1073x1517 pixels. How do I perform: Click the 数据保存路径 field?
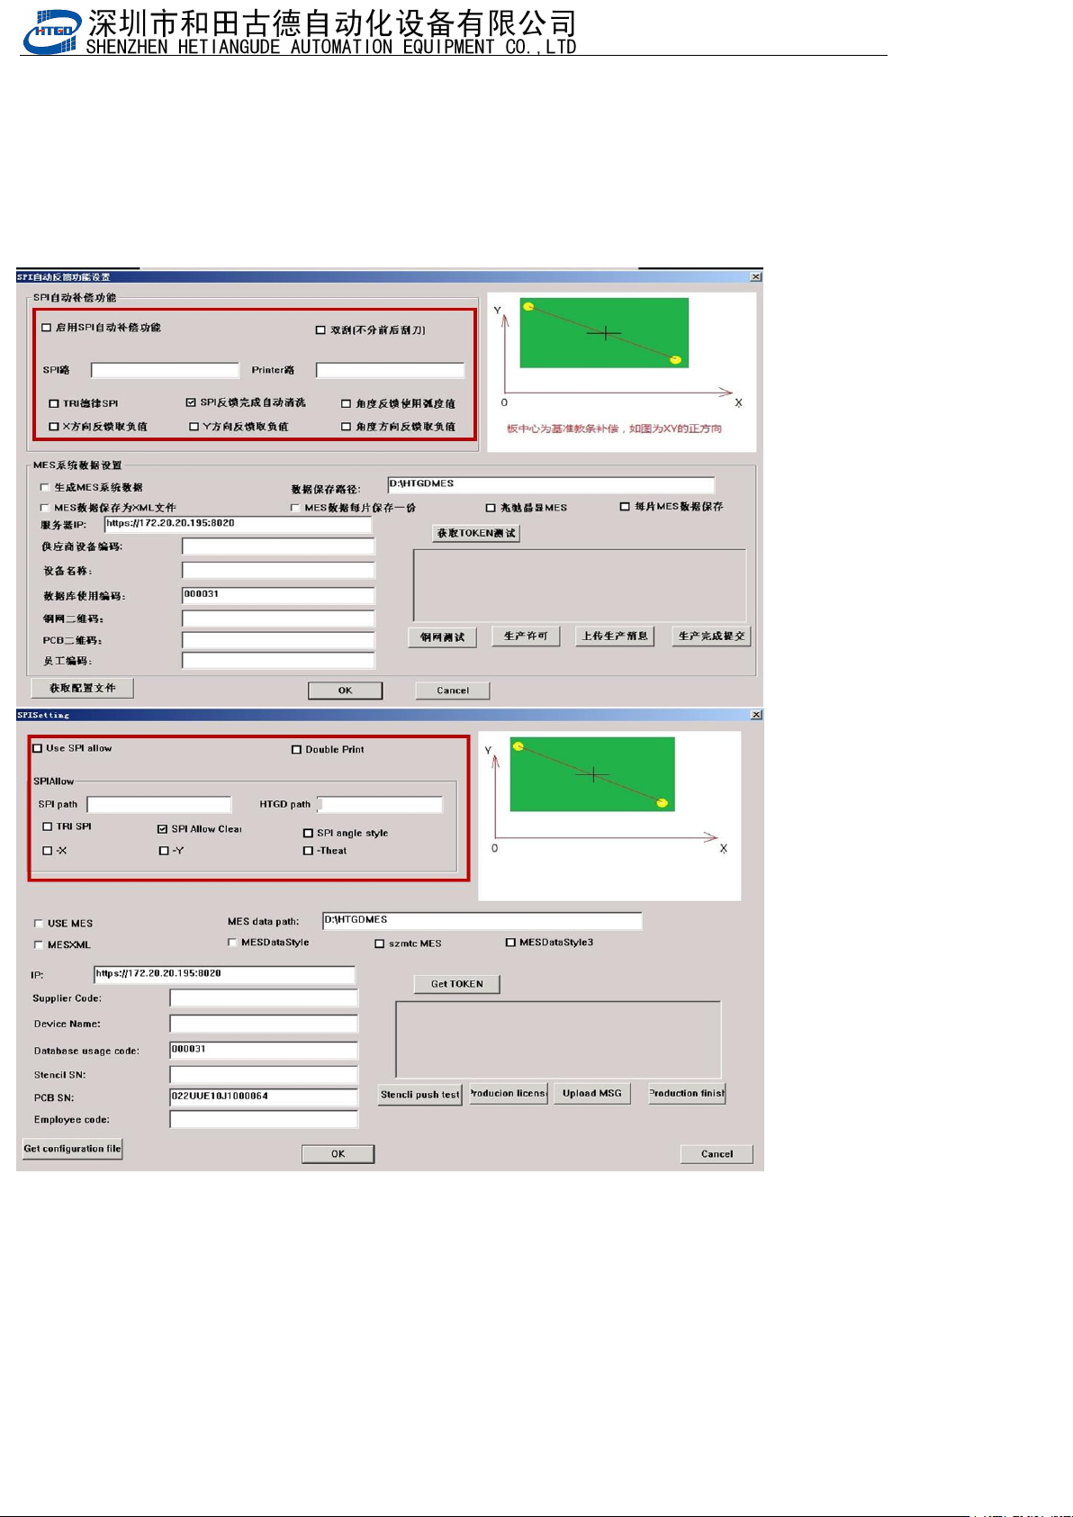551,484
